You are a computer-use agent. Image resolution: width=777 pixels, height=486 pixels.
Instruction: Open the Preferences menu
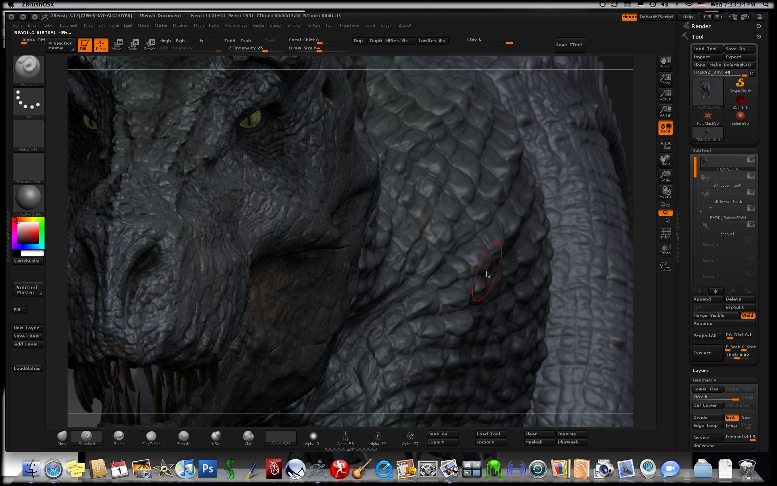click(236, 26)
